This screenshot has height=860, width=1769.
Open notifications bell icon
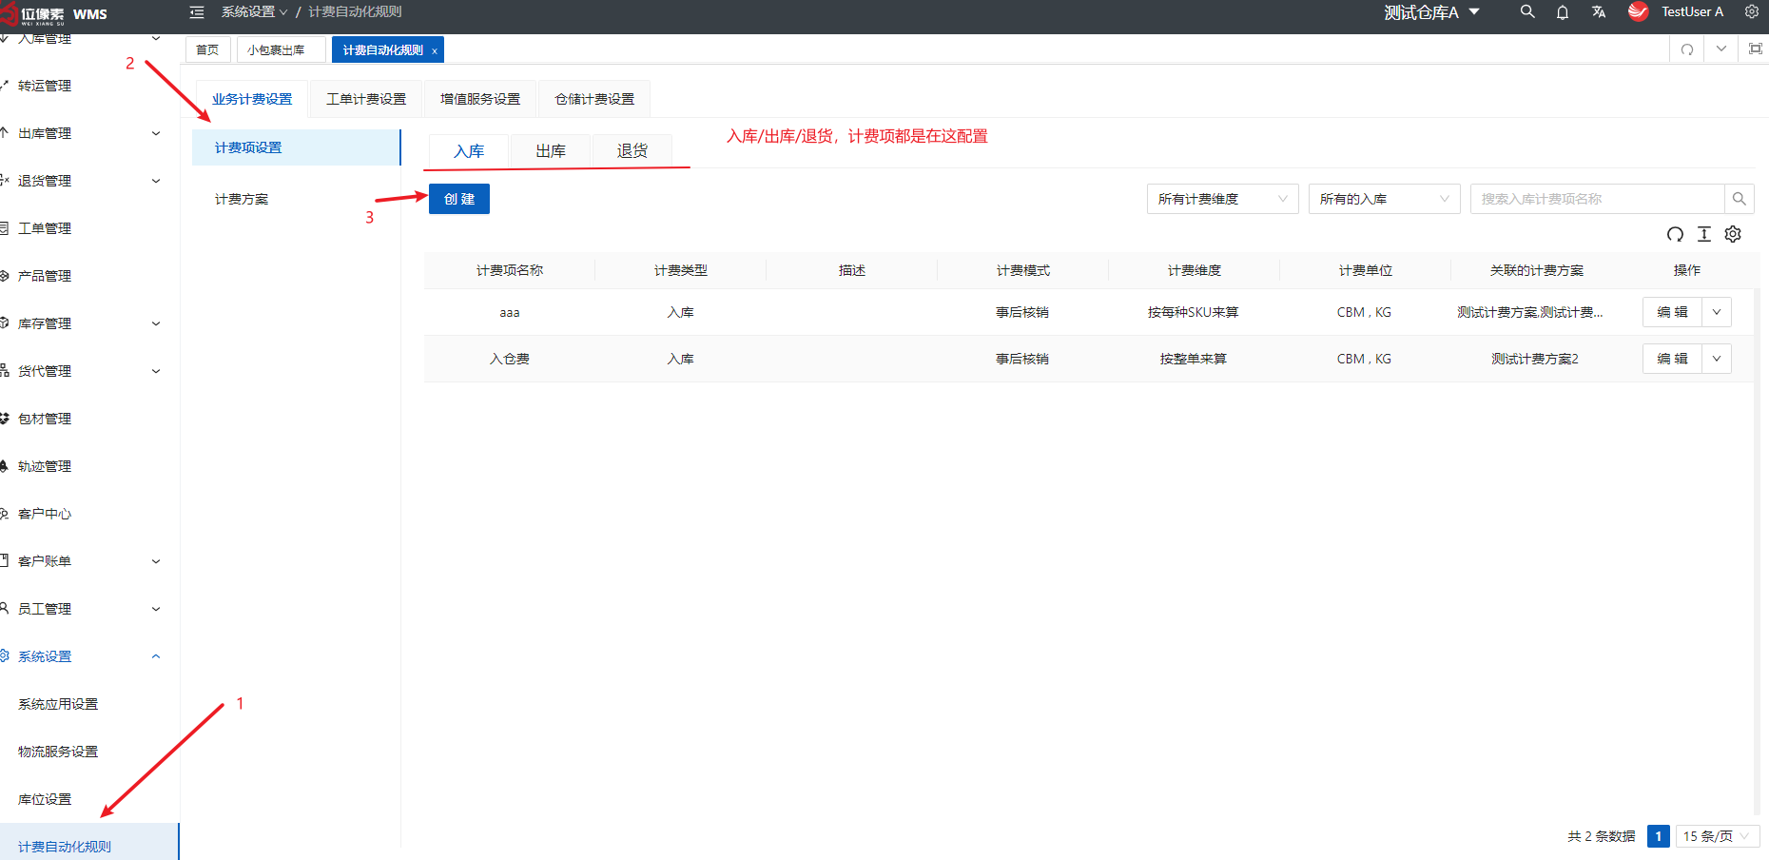(1563, 12)
